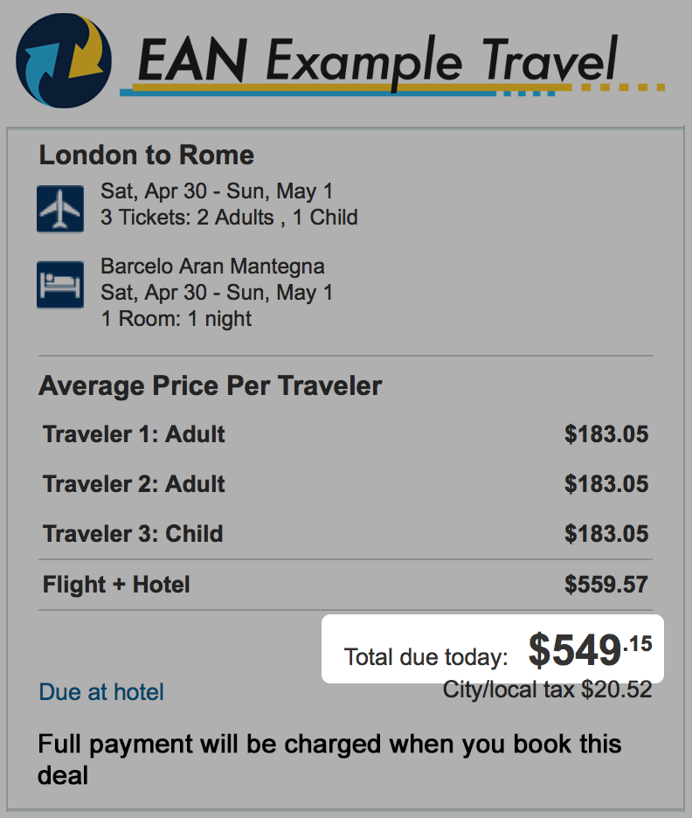Viewport: 692px width, 818px height.
Task: Click the Full payment will be charged notice
Action: click(x=329, y=759)
